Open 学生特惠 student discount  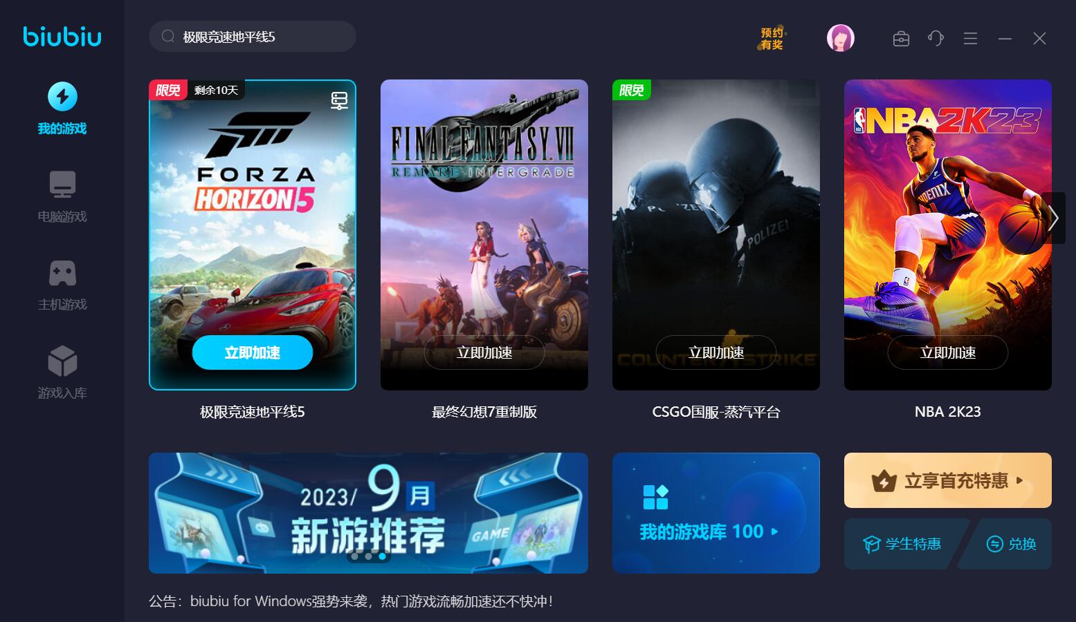click(901, 544)
